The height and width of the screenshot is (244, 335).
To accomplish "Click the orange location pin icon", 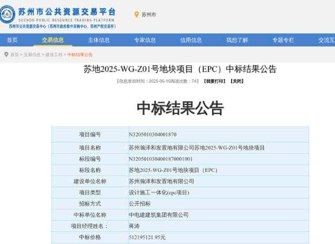I will [136, 14].
